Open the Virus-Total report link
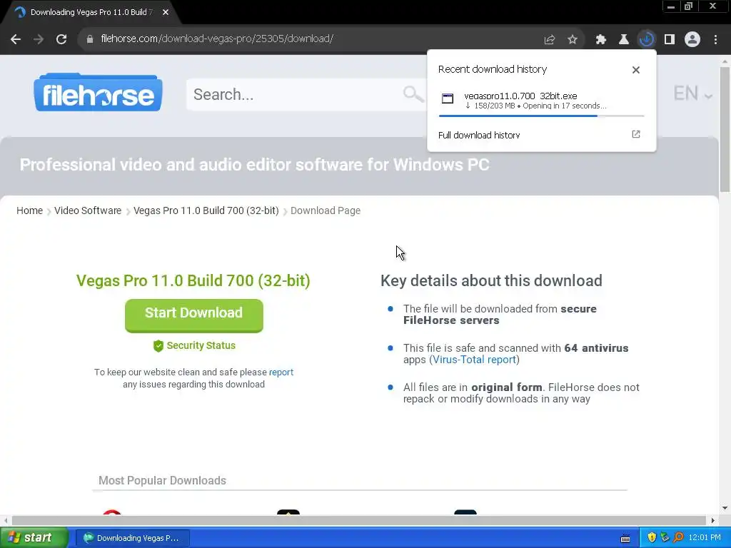Image resolution: width=731 pixels, height=548 pixels. coord(474,360)
